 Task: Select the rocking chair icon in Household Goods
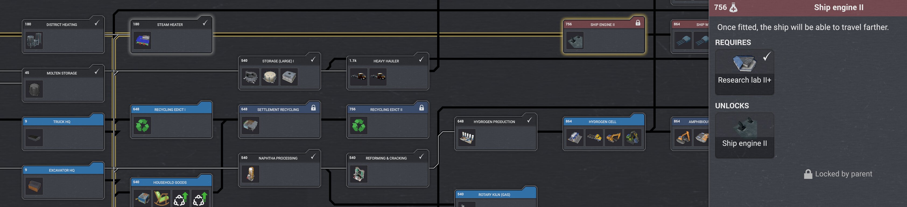161,198
